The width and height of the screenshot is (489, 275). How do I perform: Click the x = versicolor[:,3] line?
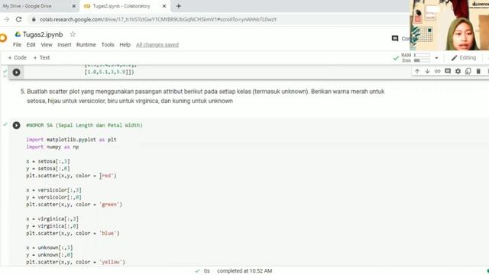[x=54, y=190]
